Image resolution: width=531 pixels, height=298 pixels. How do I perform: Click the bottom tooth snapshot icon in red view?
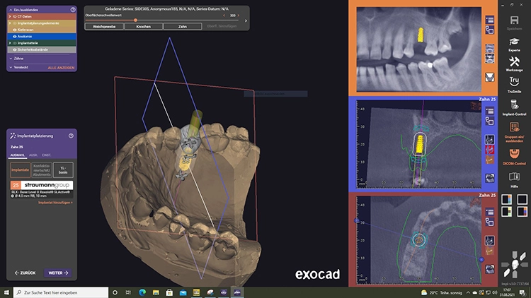pos(490,269)
